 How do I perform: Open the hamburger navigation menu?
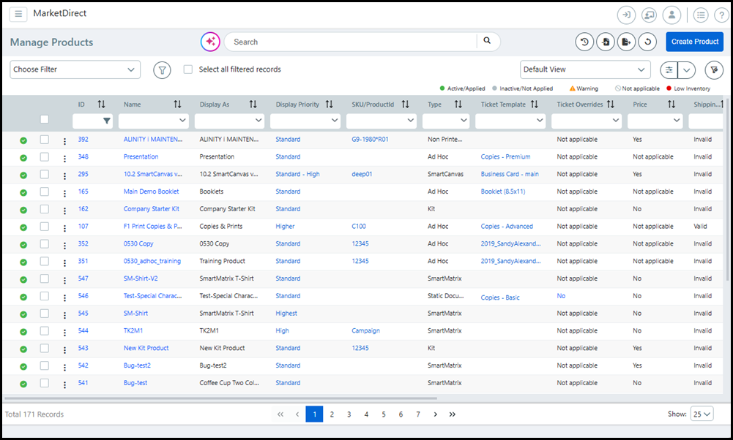coord(18,15)
